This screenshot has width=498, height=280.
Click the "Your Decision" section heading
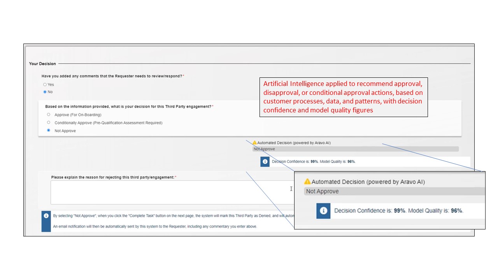click(x=42, y=63)
